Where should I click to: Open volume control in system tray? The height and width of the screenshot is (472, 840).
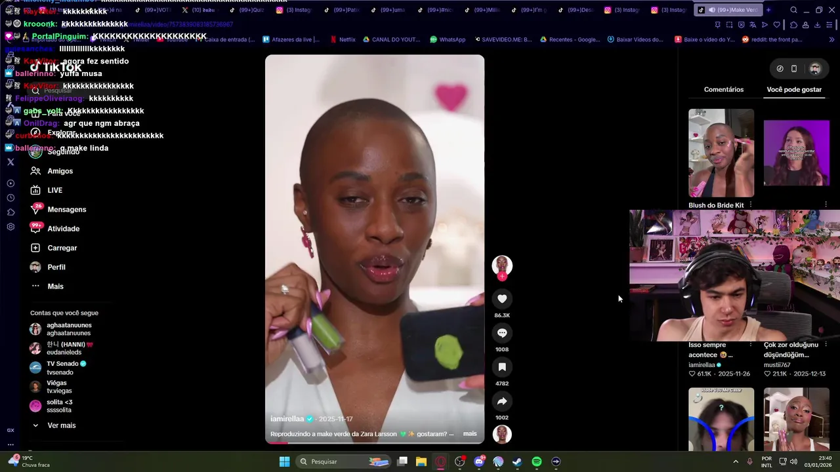(793, 462)
